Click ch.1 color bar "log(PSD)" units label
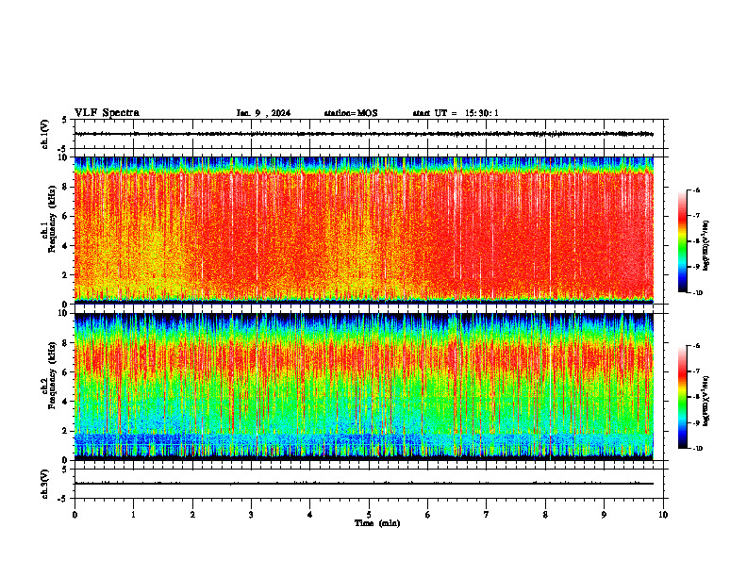This screenshot has width=747, height=577. click(706, 246)
